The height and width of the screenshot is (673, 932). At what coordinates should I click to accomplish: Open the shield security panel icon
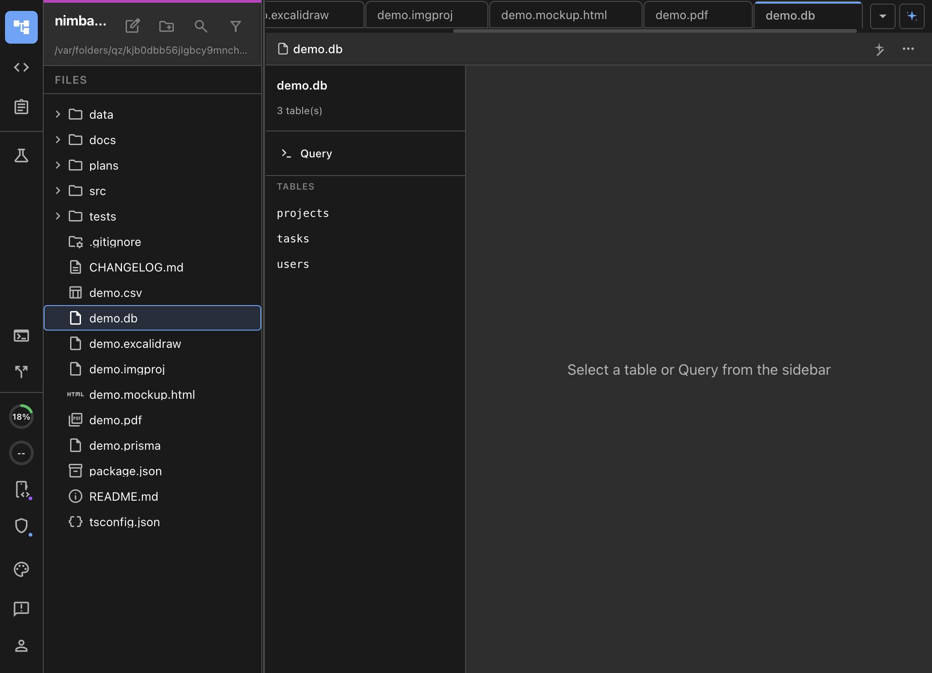point(21,526)
